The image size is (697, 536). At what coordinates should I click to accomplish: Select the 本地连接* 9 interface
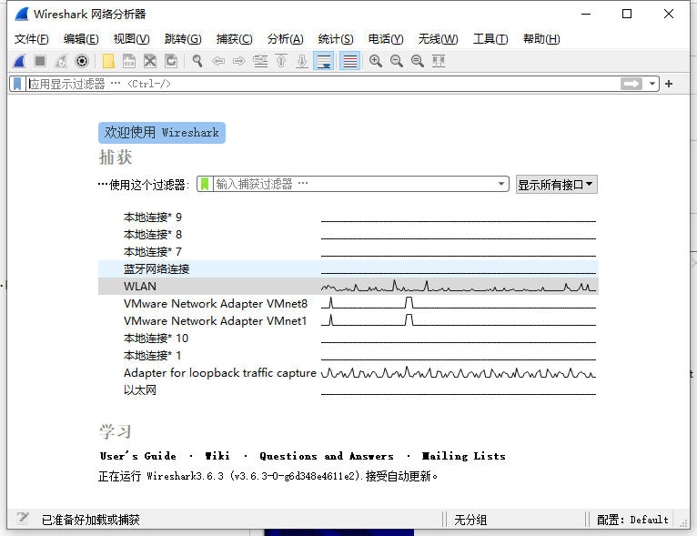[348, 217]
